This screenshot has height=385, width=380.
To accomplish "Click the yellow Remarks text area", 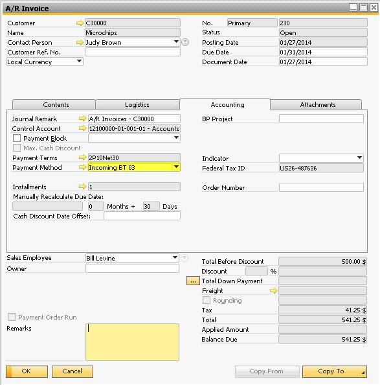I will (133, 342).
